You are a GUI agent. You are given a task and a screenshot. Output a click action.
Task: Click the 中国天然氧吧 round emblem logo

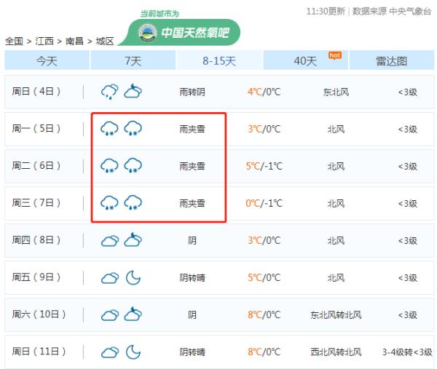coord(147,33)
